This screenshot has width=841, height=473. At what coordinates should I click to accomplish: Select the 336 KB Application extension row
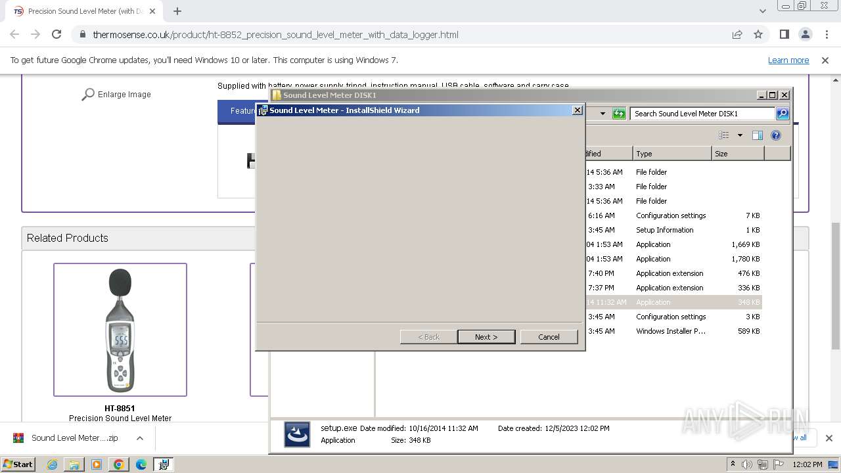click(x=673, y=288)
